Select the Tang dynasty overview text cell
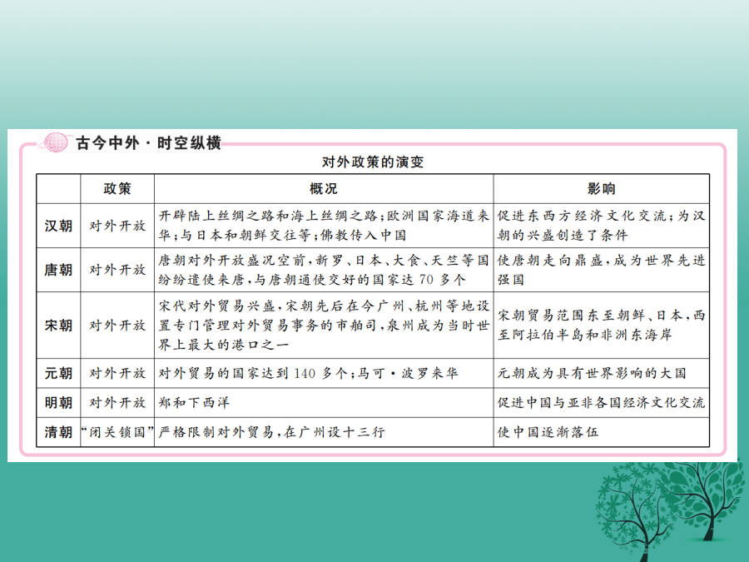This screenshot has height=562, width=749. pyautogui.click(x=323, y=270)
